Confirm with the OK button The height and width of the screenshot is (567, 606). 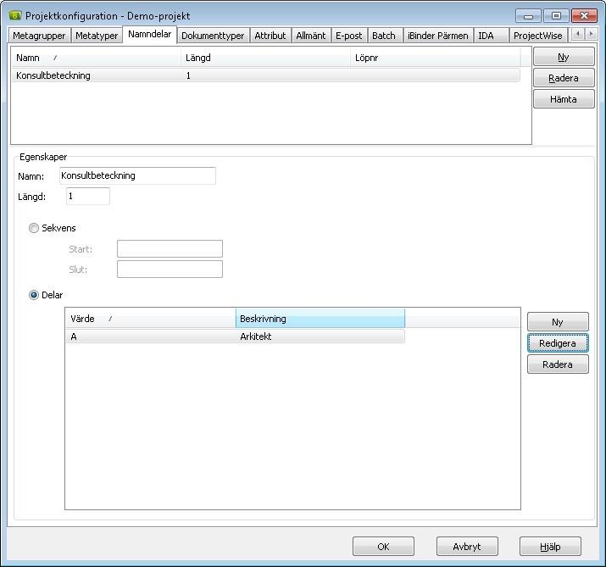(x=383, y=547)
